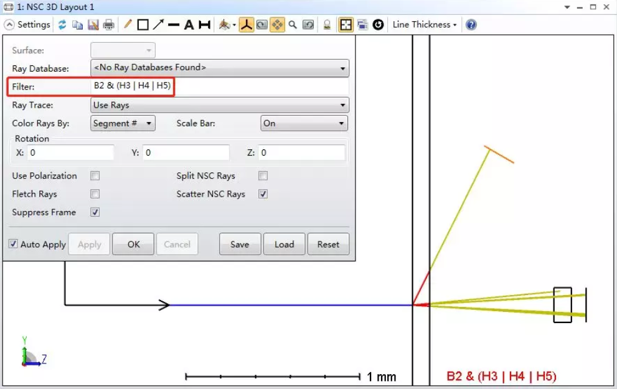Click the refresh layout icon

tap(62, 25)
